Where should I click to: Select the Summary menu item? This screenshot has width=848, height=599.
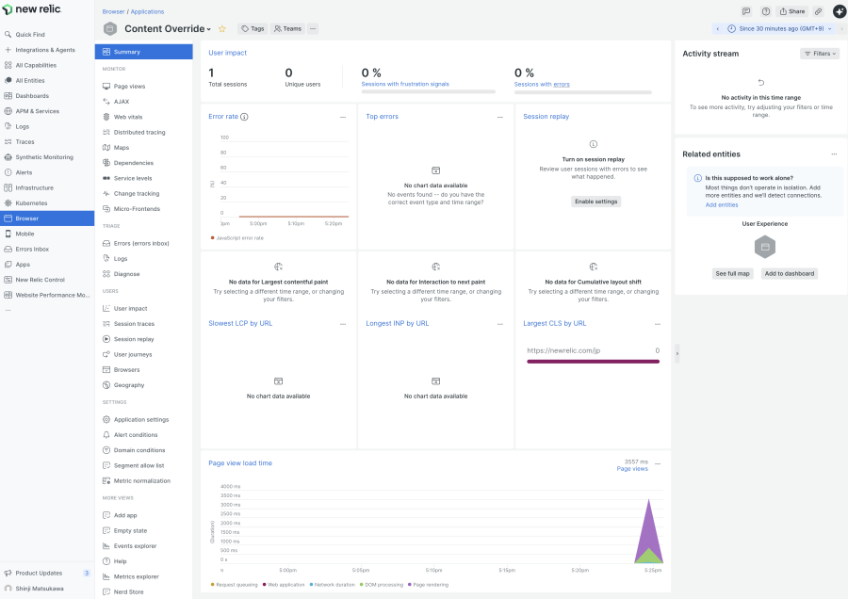pos(144,52)
